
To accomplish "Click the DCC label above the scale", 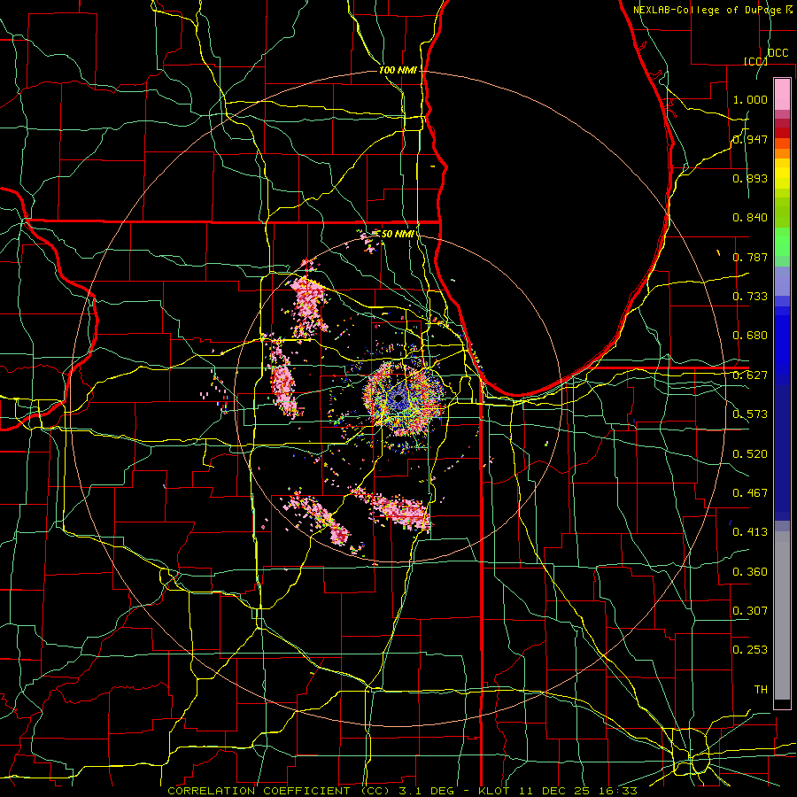I will point(778,53).
